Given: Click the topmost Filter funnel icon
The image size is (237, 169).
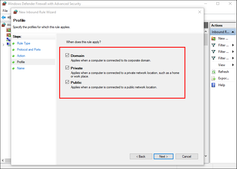Looking at the screenshot, I should click(x=213, y=45).
